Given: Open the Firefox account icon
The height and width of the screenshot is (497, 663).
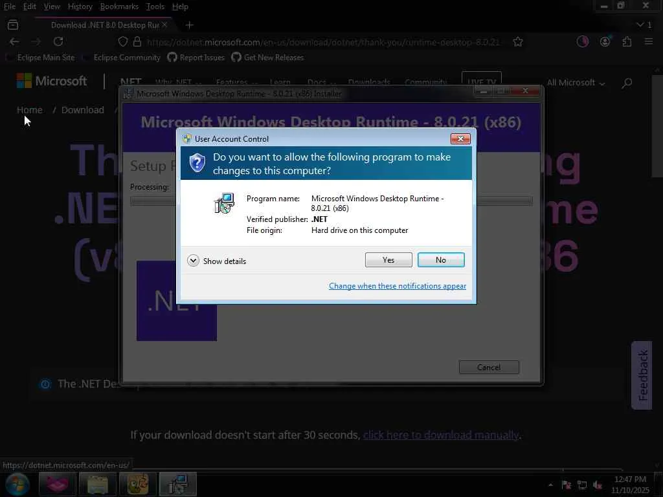Looking at the screenshot, I should pyautogui.click(x=605, y=41).
